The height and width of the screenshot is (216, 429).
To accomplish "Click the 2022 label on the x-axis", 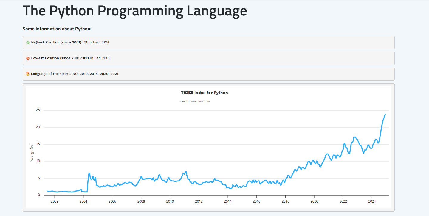I will pos(343,201).
